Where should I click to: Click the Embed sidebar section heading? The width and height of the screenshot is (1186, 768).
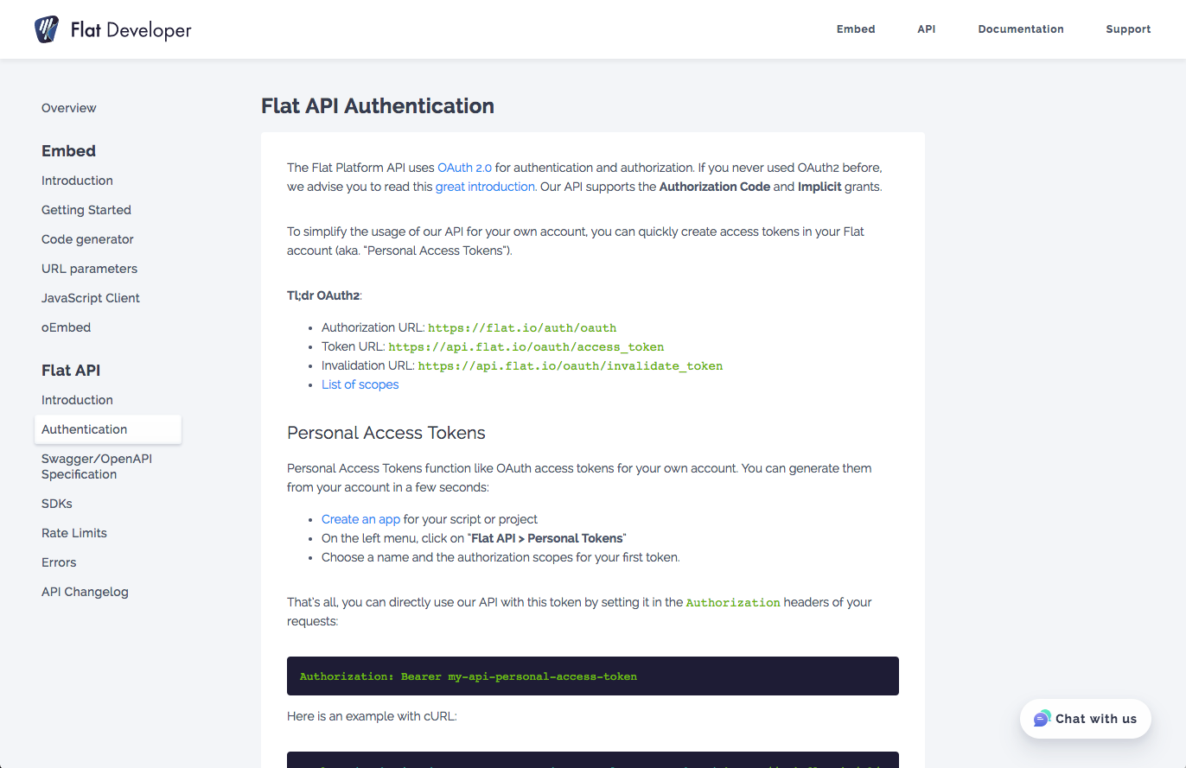68,151
